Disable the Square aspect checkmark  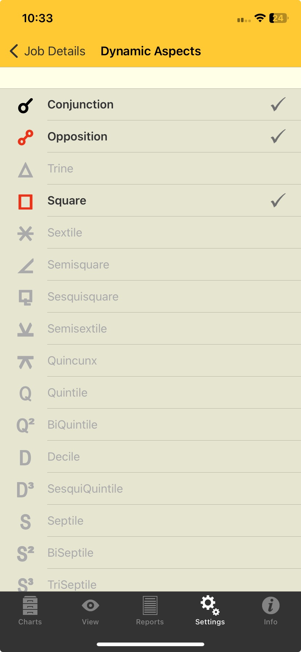click(278, 200)
